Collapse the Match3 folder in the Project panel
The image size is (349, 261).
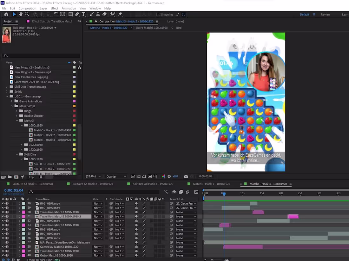(17, 121)
